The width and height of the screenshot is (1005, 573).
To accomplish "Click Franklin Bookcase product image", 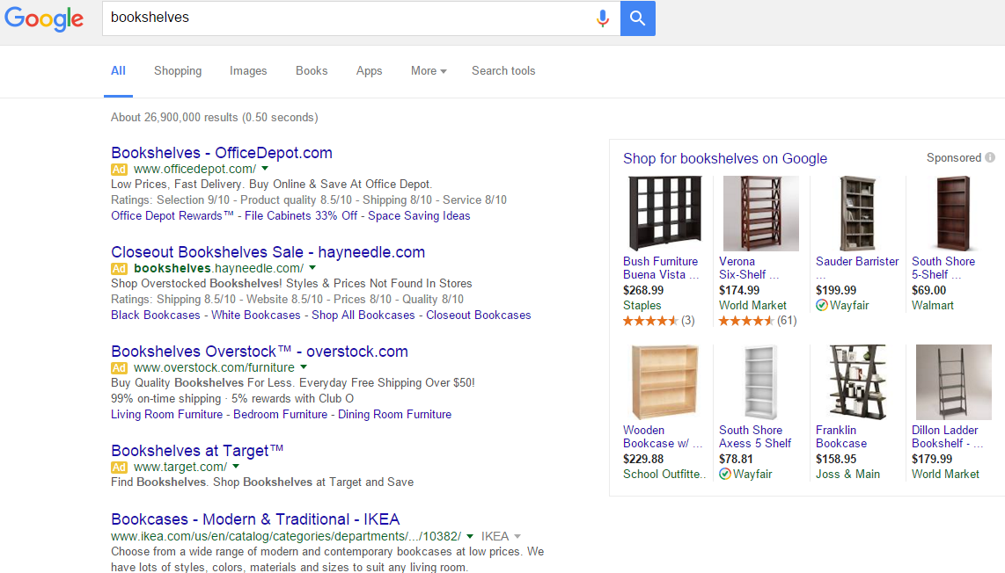I will 857,382.
